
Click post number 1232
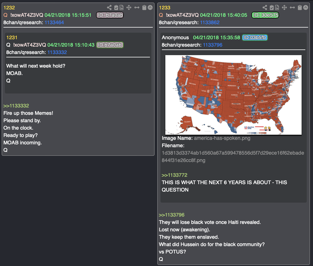[9, 8]
